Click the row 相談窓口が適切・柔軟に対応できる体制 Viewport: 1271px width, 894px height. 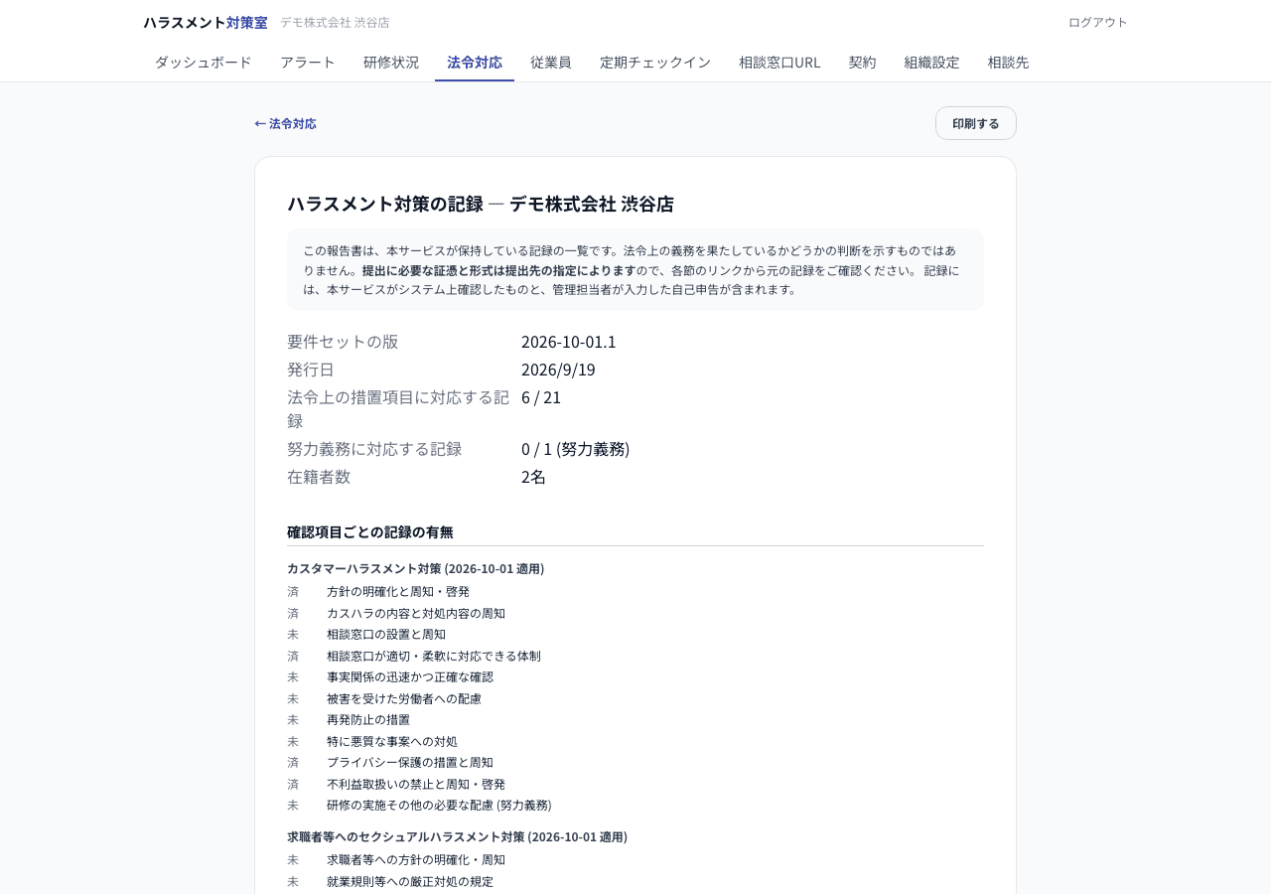[635, 657]
